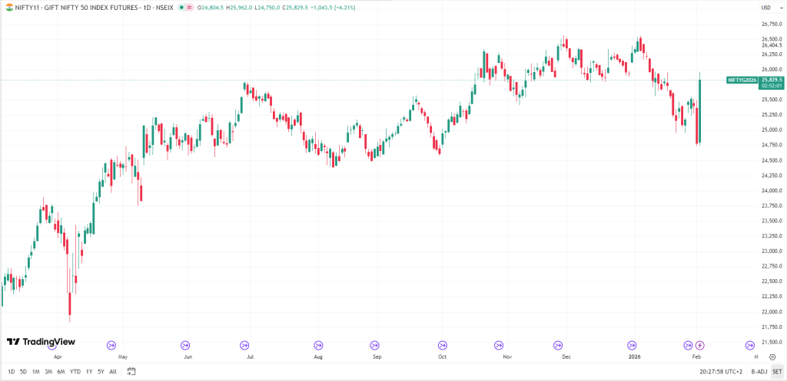787x381 pixels.
Task: Open the USD currency dropdown
Action: [765, 8]
